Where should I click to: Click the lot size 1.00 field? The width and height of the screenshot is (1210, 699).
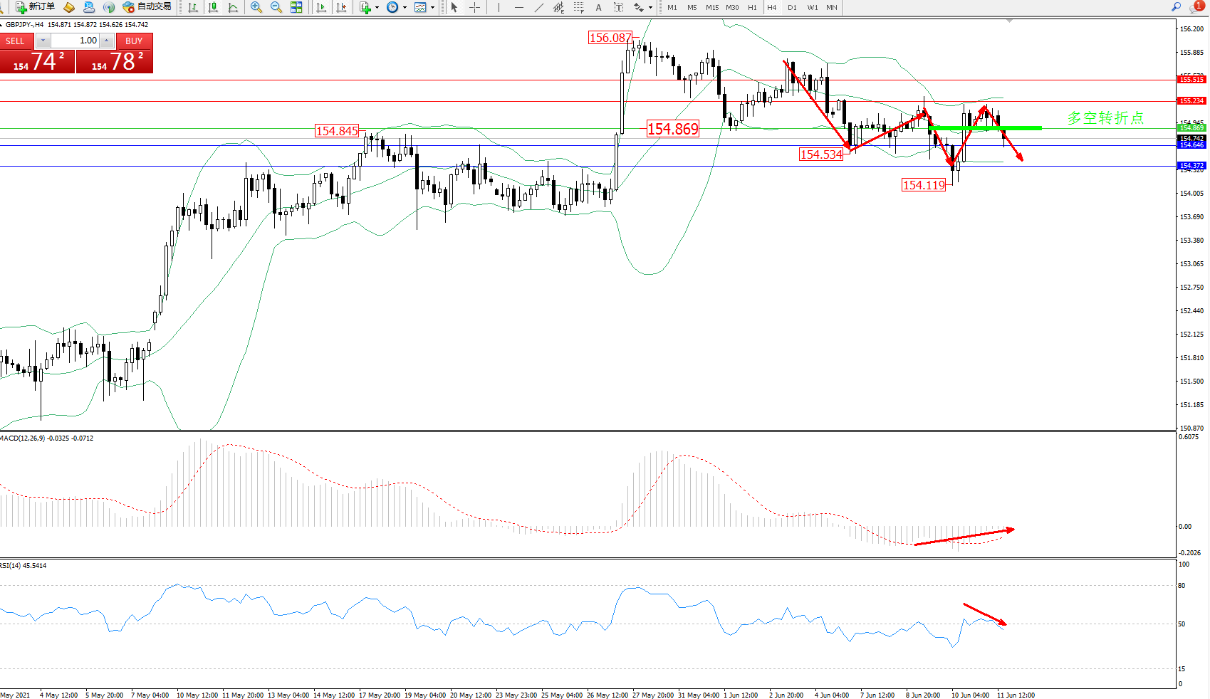[75, 41]
